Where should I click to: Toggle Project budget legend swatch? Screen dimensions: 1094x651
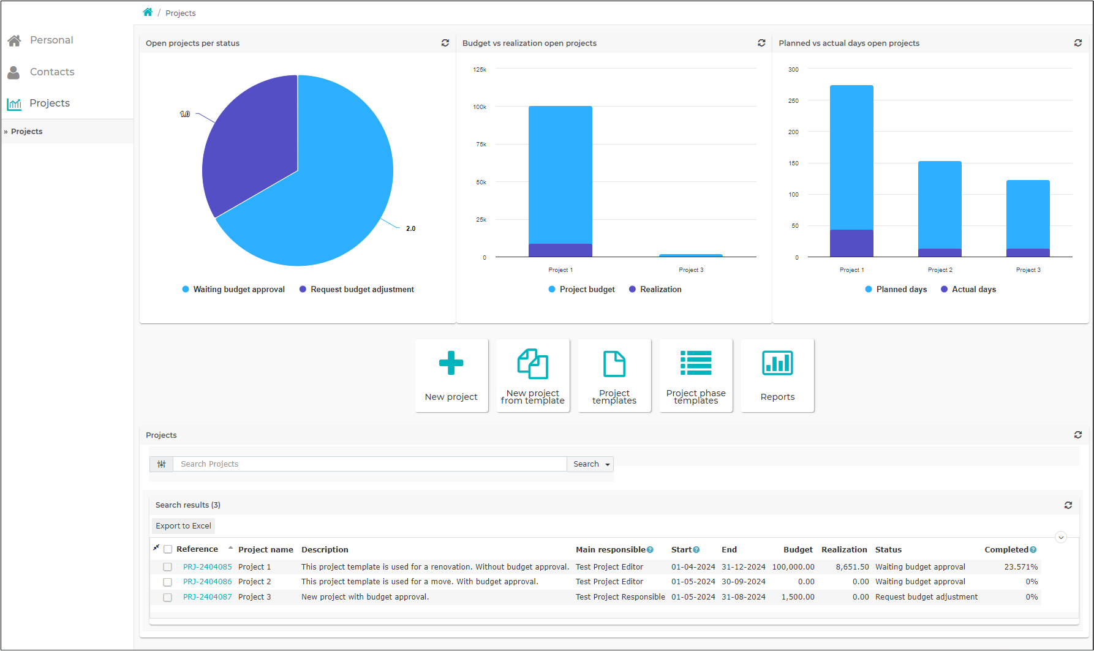pos(552,290)
